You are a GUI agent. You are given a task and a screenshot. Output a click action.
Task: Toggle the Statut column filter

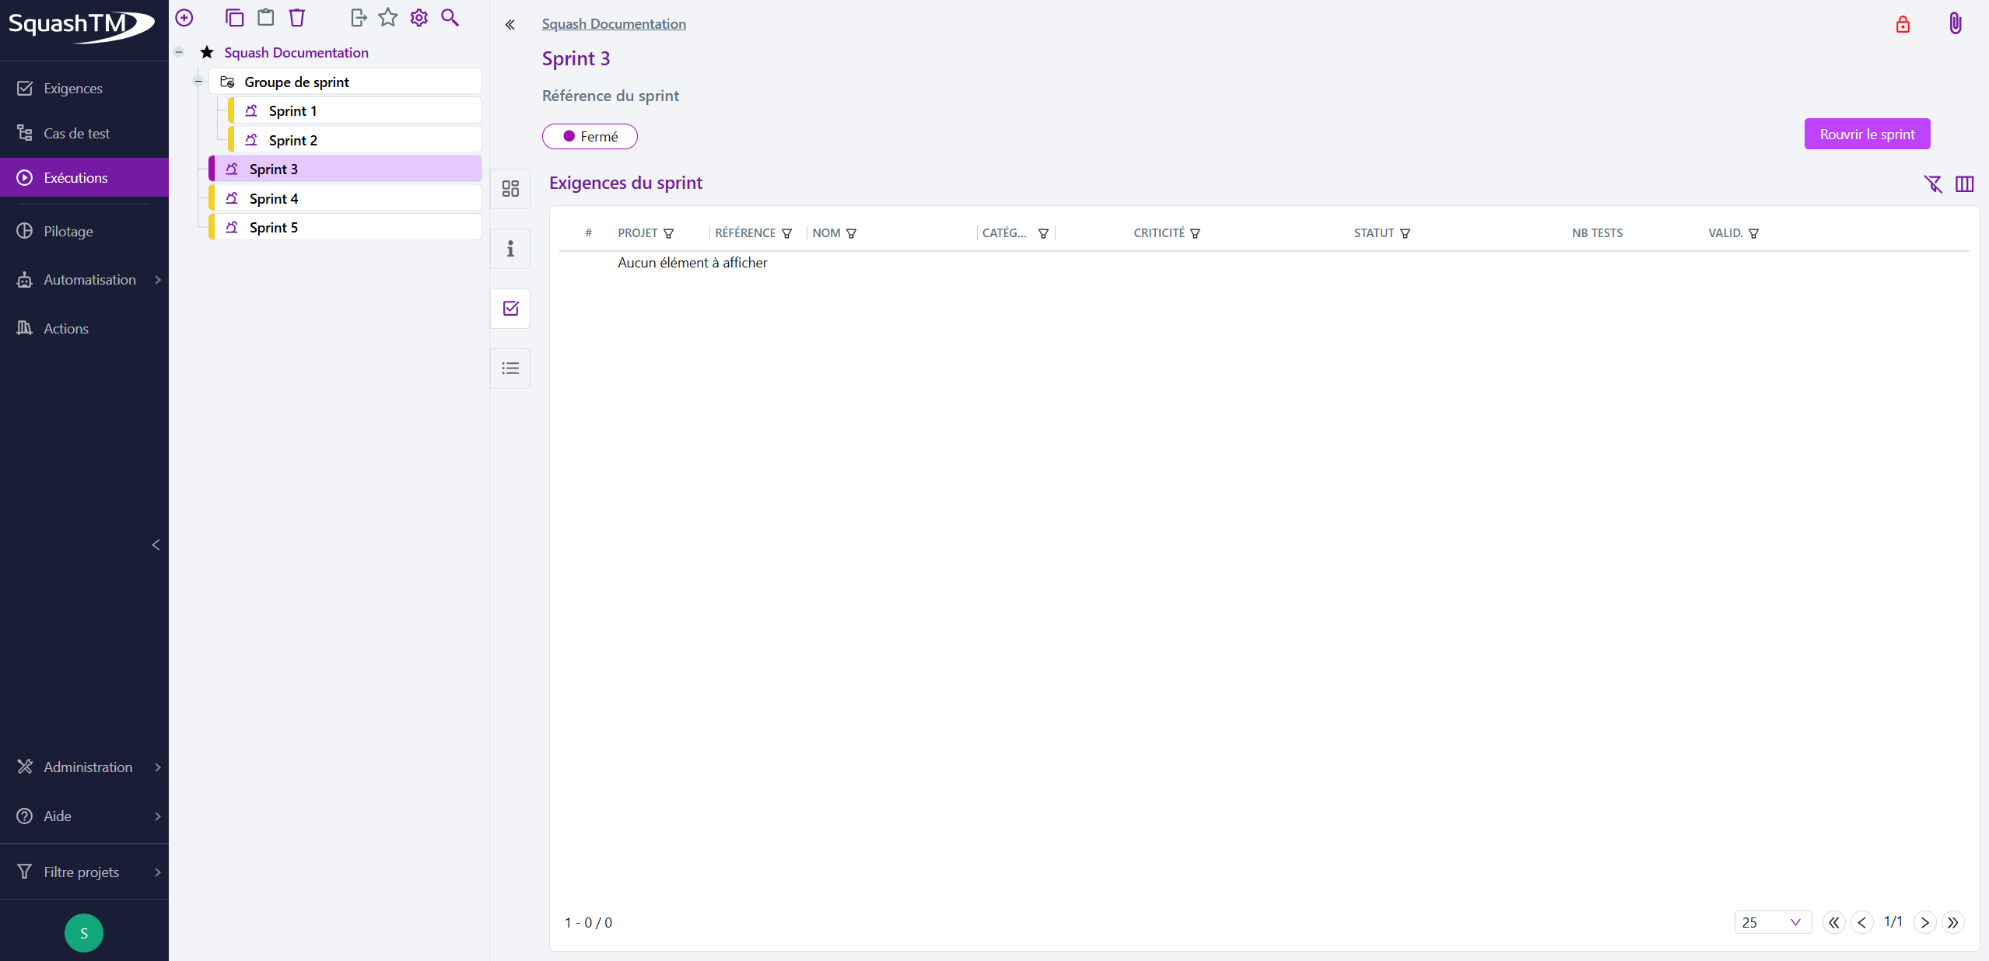(x=1405, y=233)
